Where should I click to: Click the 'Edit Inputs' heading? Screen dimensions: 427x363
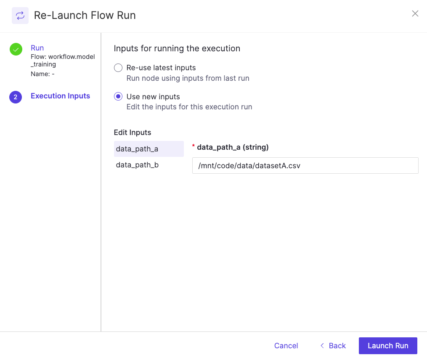click(133, 132)
